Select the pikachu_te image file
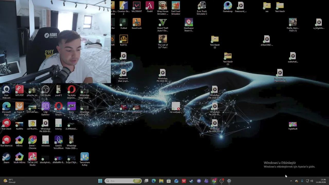The image size is (329, 185). click(32, 91)
